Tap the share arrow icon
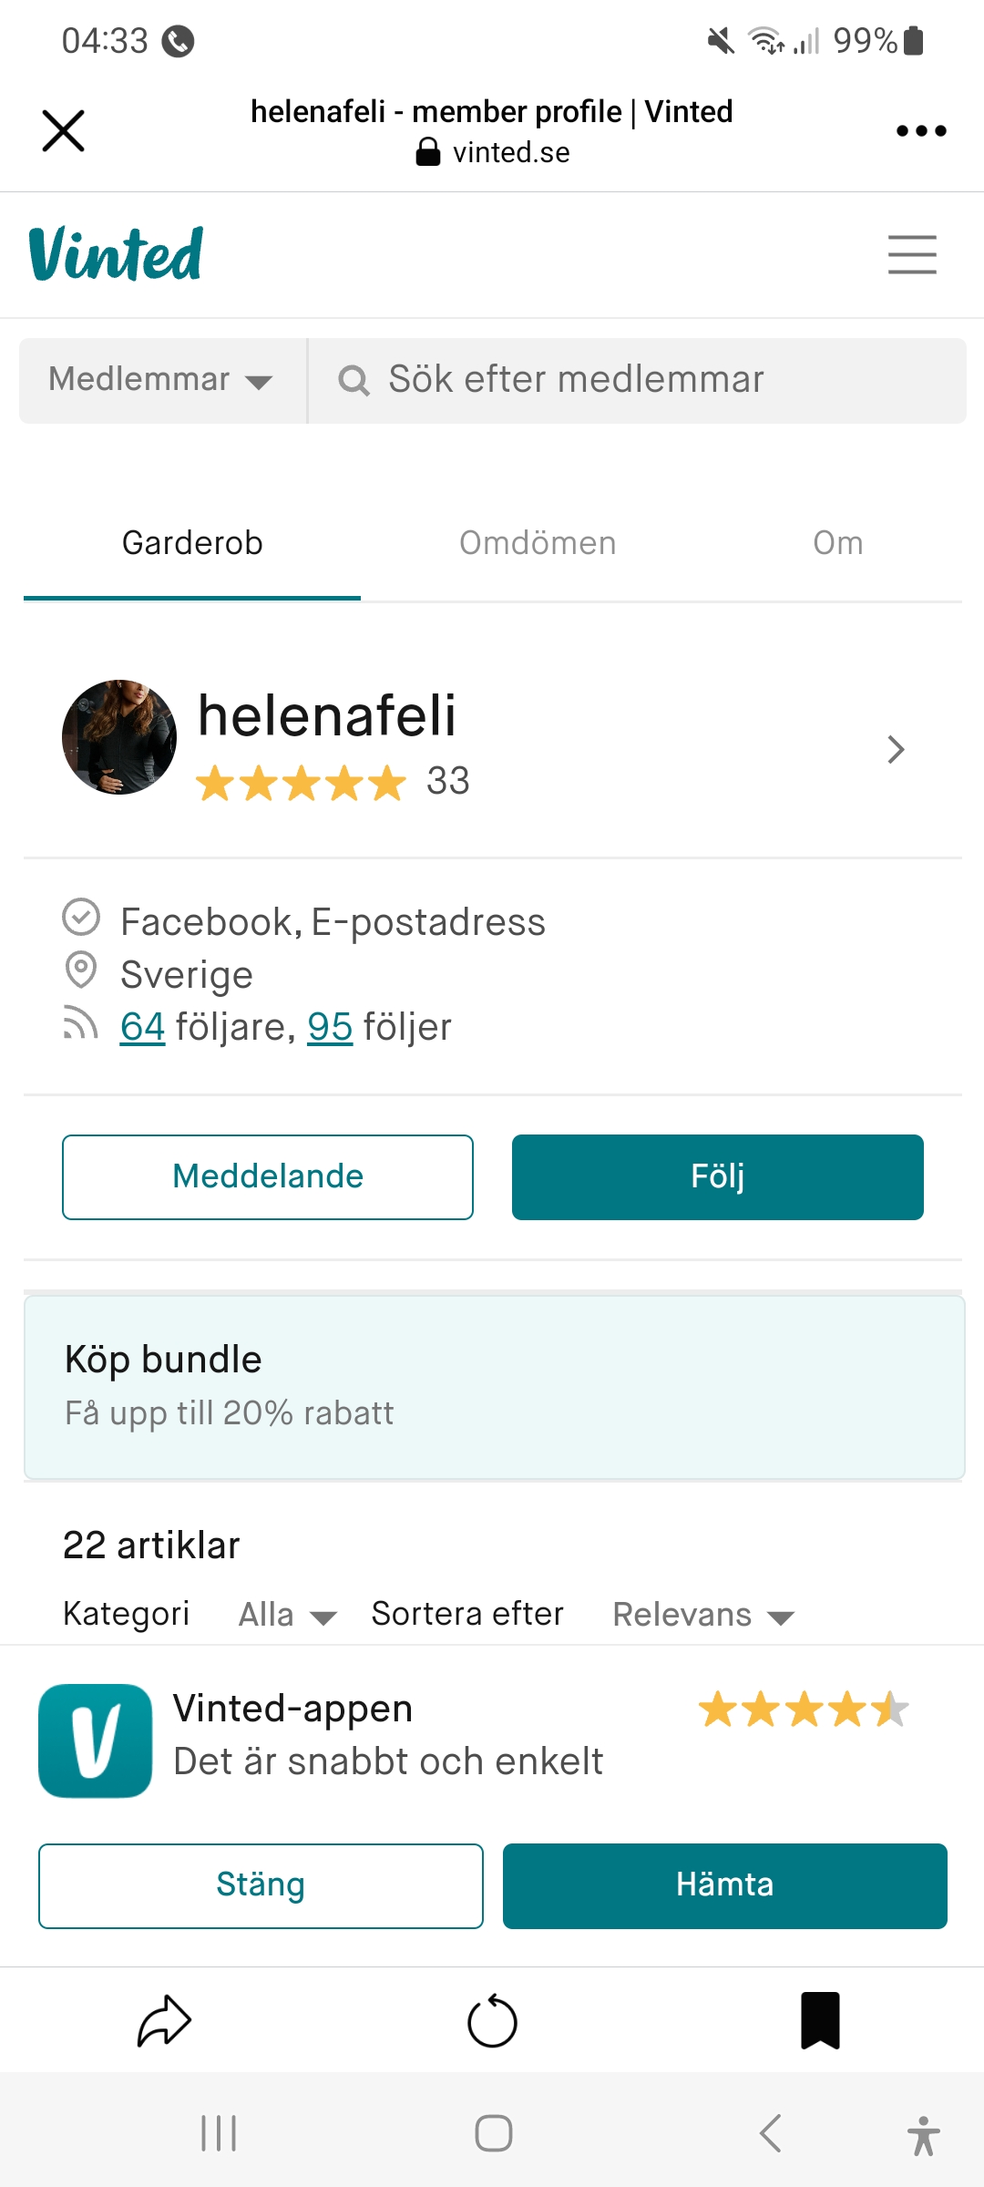 164,2021
